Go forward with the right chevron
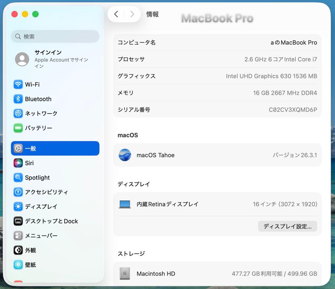Image resolution: width=335 pixels, height=289 pixels. 132,14
